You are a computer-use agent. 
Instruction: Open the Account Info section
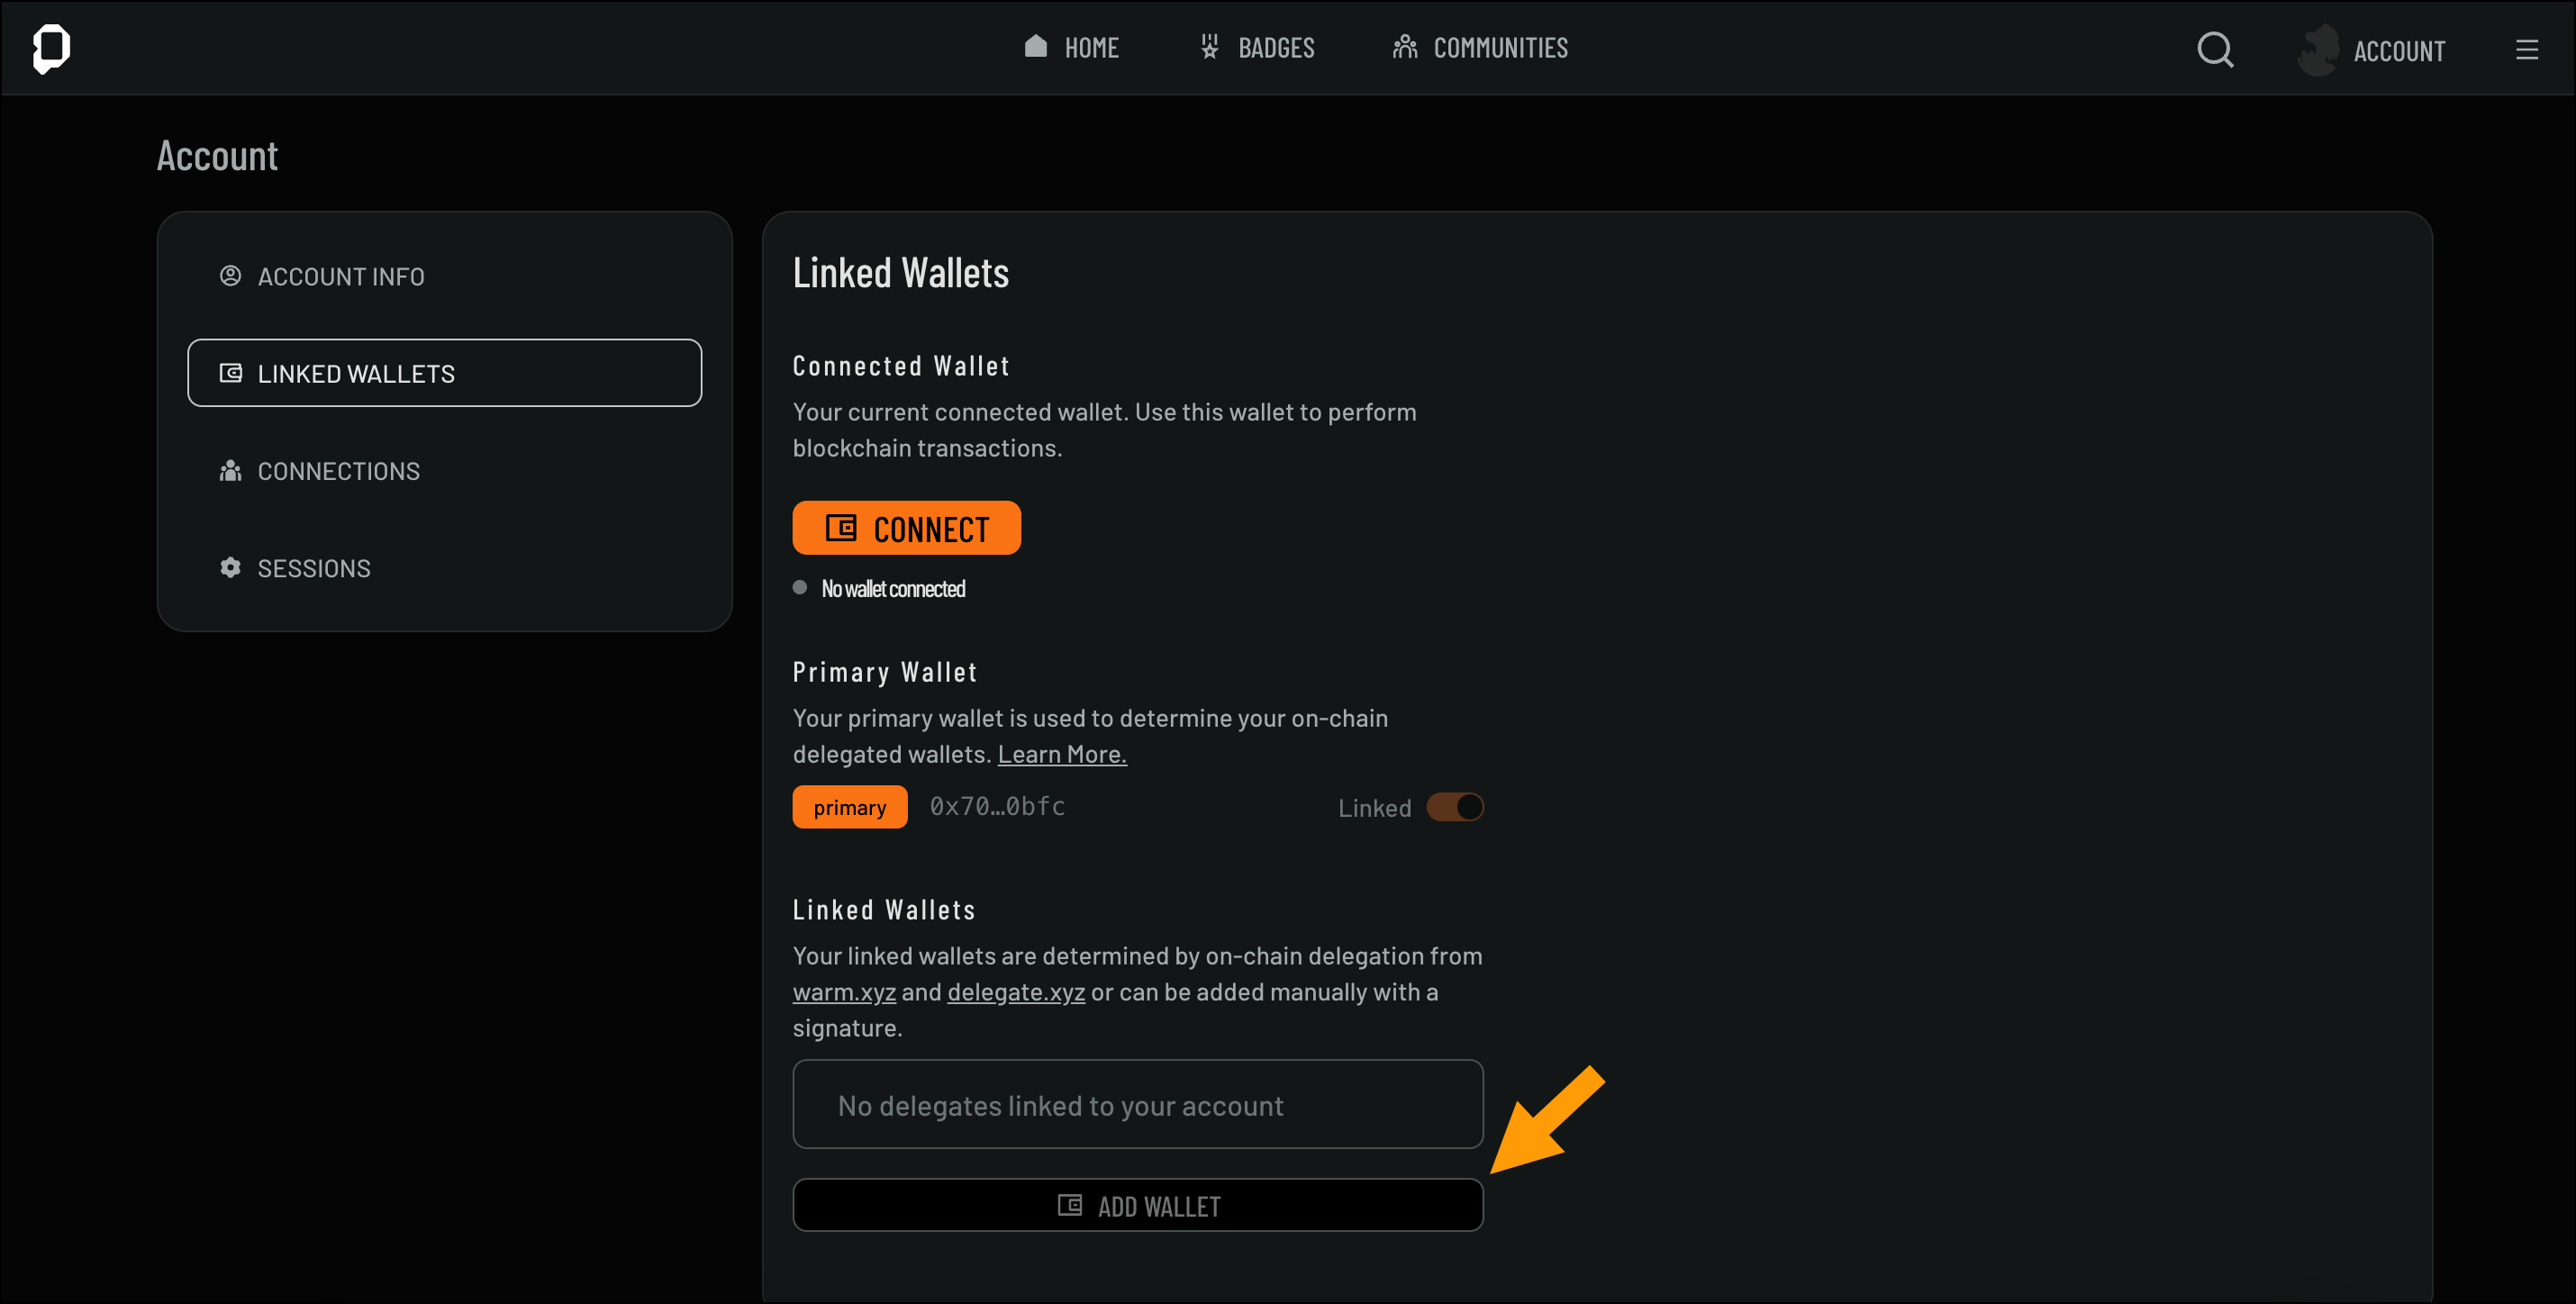[x=340, y=276]
